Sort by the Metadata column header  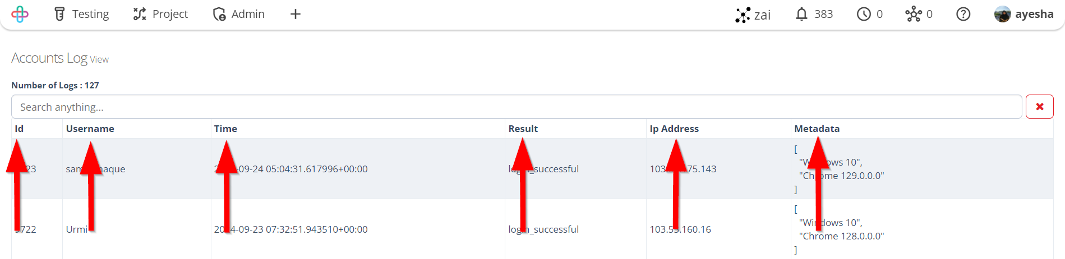click(x=817, y=129)
